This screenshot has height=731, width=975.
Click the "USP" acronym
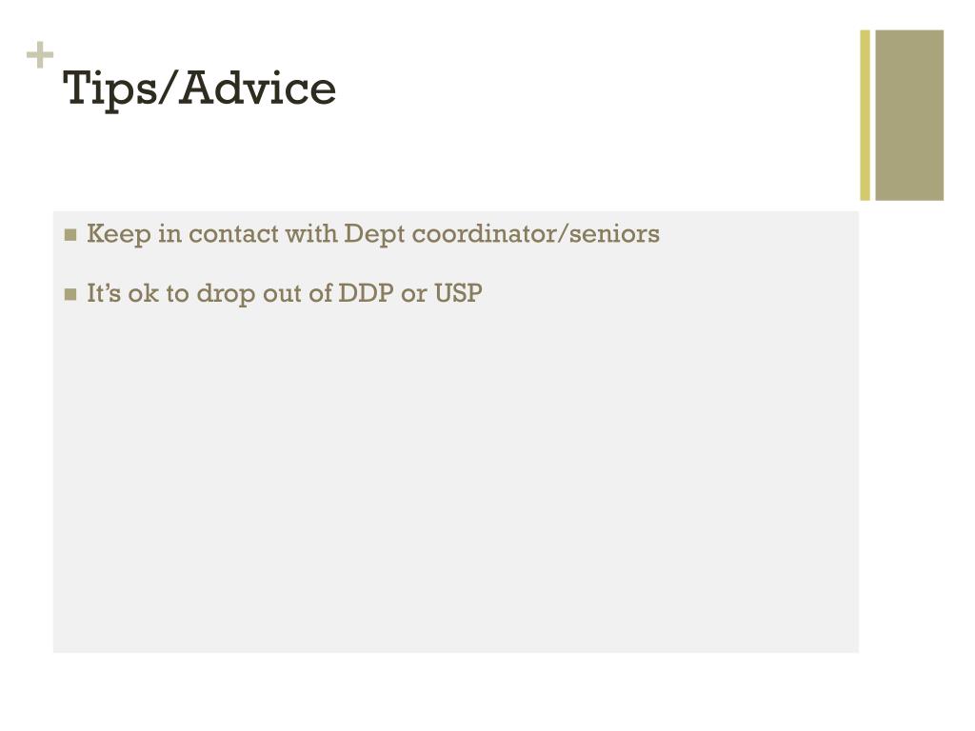click(458, 293)
